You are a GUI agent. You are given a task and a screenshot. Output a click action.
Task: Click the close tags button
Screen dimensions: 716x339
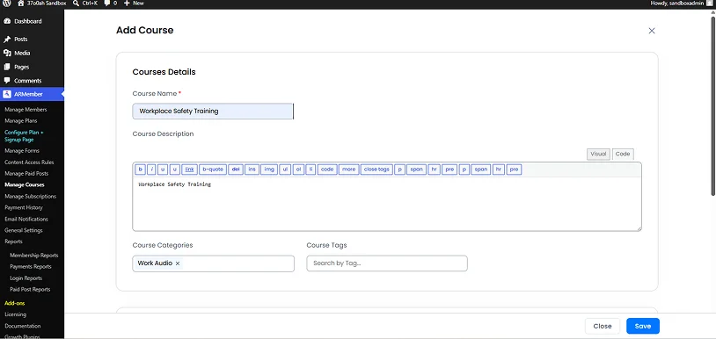(x=376, y=169)
